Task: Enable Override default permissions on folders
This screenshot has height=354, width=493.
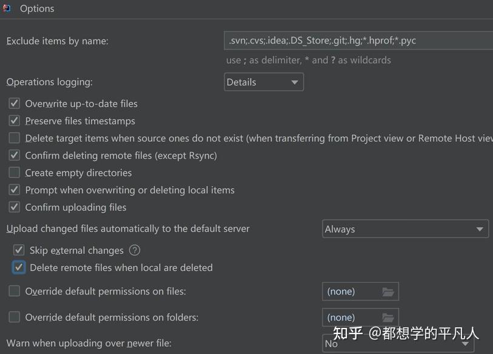Action: coord(13,317)
